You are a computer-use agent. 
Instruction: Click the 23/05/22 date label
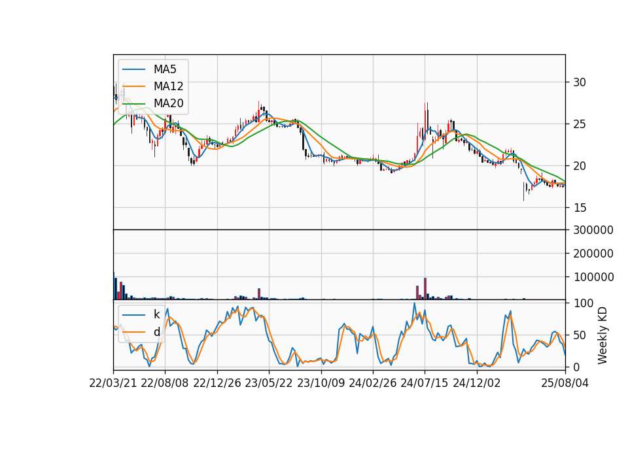point(269,383)
